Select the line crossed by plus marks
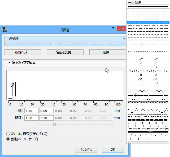This screenshot has width=170, height=157. tap(148, 95)
